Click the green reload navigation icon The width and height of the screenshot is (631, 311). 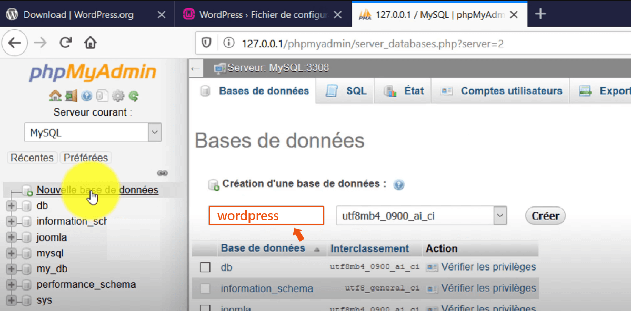[x=134, y=96]
